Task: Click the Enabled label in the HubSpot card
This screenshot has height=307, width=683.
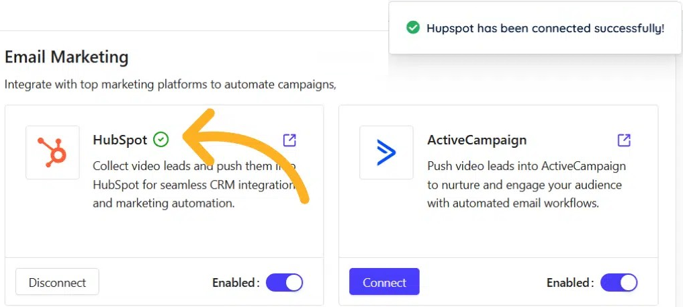Action: click(x=236, y=283)
